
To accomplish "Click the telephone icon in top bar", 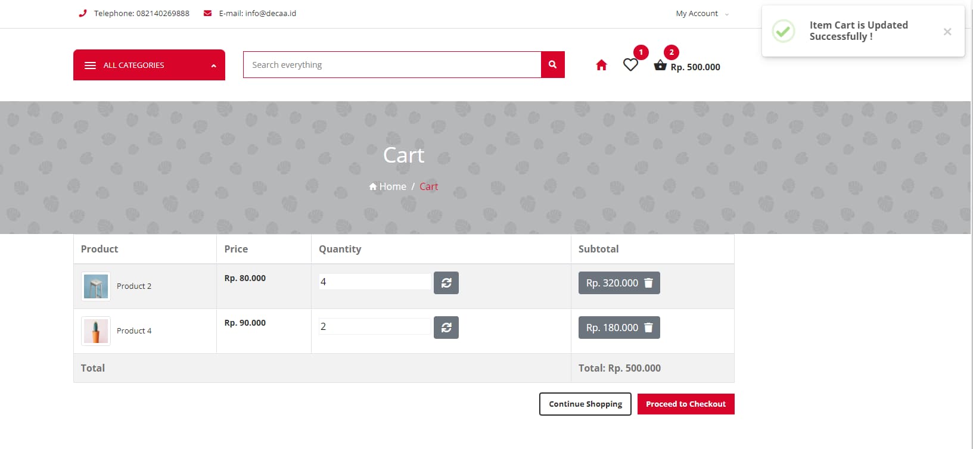I will point(83,13).
